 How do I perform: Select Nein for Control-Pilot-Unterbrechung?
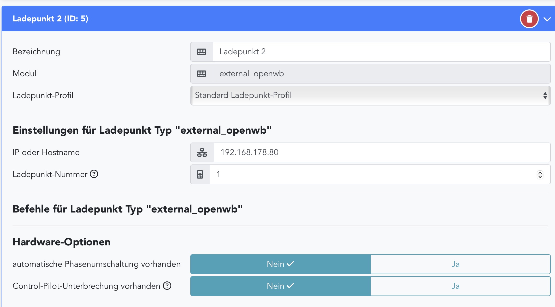click(280, 286)
